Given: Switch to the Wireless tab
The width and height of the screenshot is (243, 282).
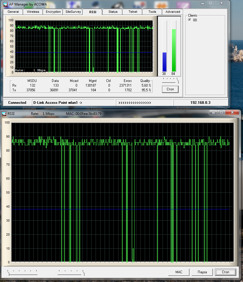Looking at the screenshot, I should (33, 12).
